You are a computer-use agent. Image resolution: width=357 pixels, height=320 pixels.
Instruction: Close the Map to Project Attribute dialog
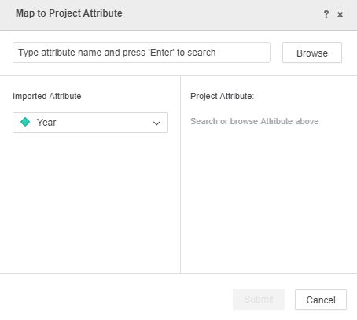coord(340,15)
